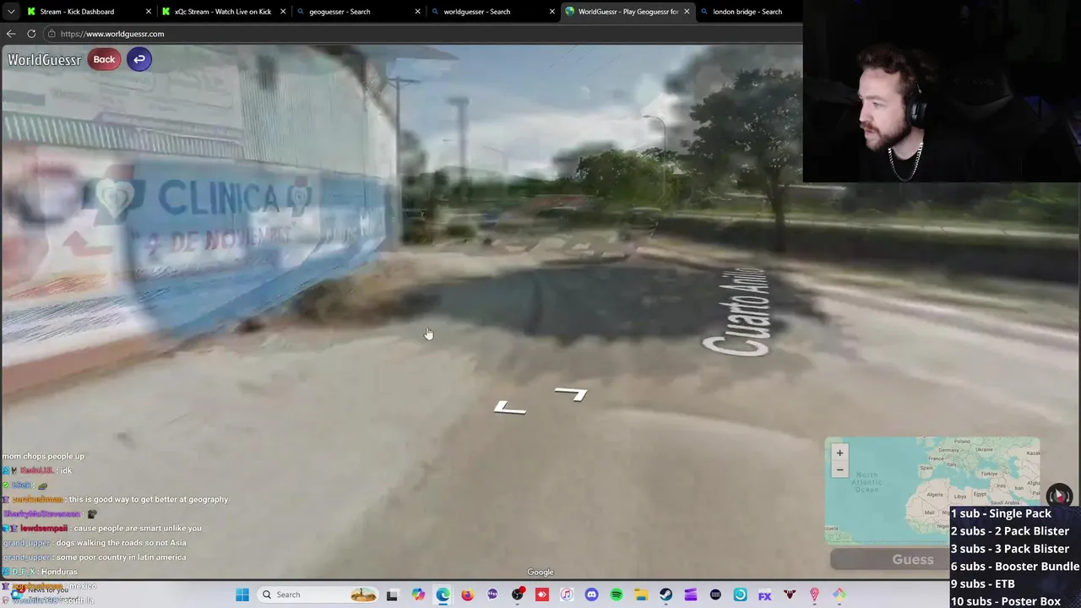Click the WorldGuessr logo
Screen dimensions: 1081x608
(44, 60)
